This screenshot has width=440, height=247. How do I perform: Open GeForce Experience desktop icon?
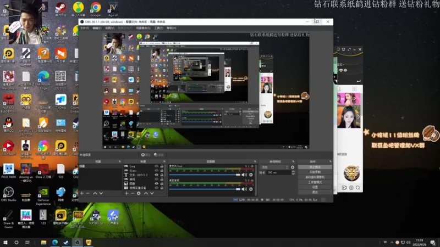[x=43, y=193]
